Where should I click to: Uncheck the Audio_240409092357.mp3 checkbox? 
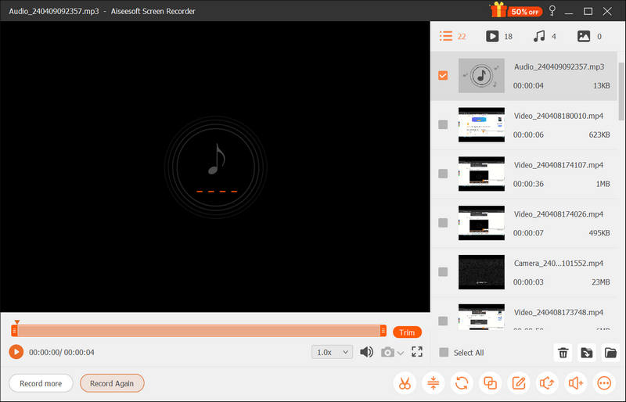443,76
